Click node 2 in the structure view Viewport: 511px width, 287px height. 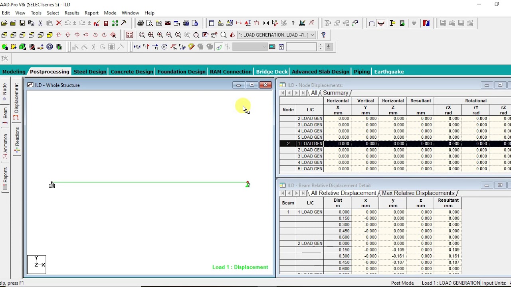248,184
